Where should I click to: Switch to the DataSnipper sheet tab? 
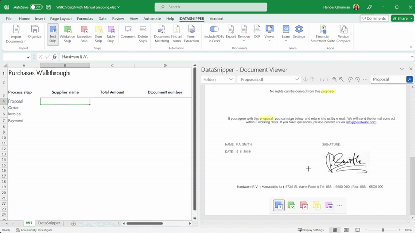tap(49, 223)
